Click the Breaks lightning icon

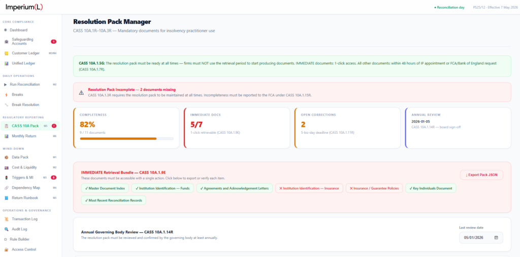tap(6, 95)
